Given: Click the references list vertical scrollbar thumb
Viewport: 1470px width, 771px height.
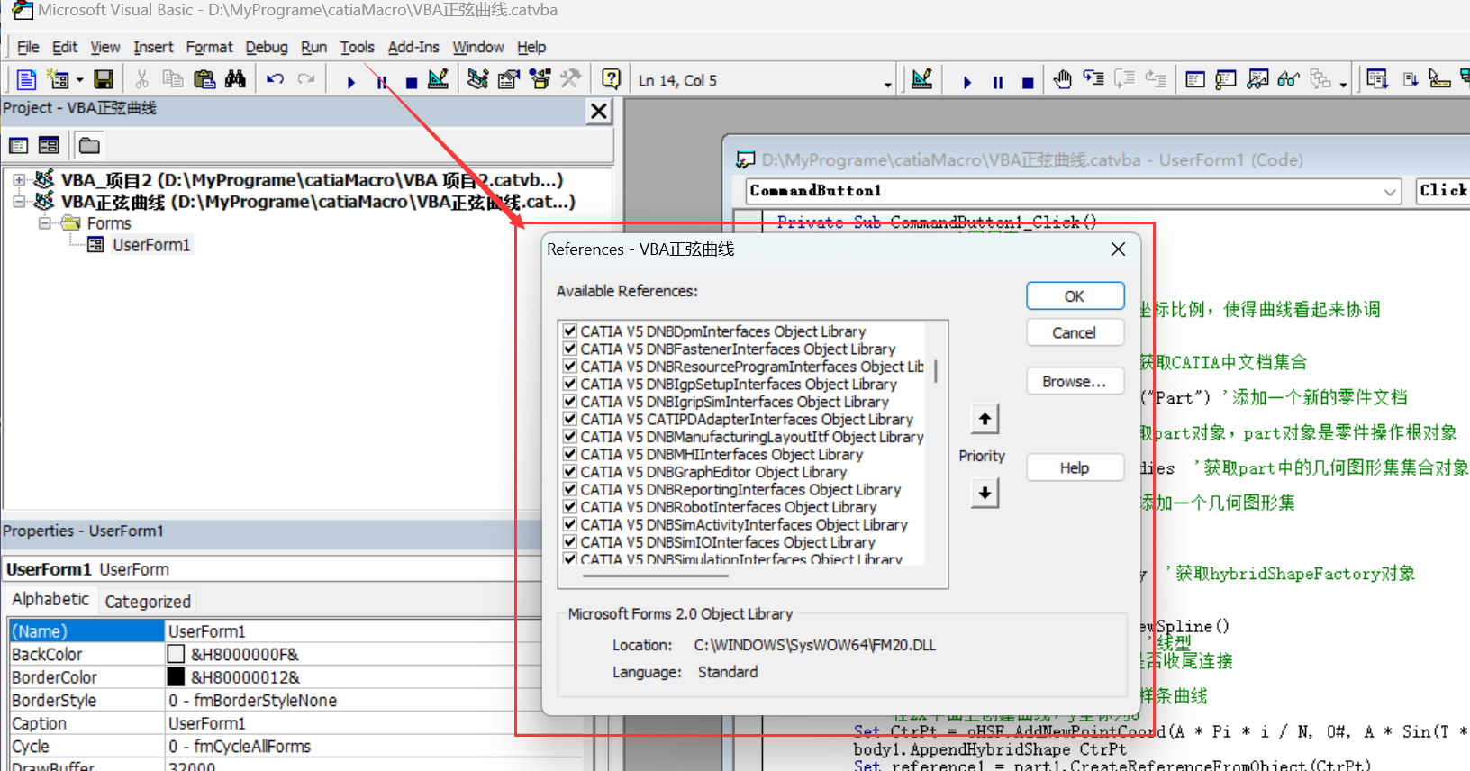Looking at the screenshot, I should 936,371.
